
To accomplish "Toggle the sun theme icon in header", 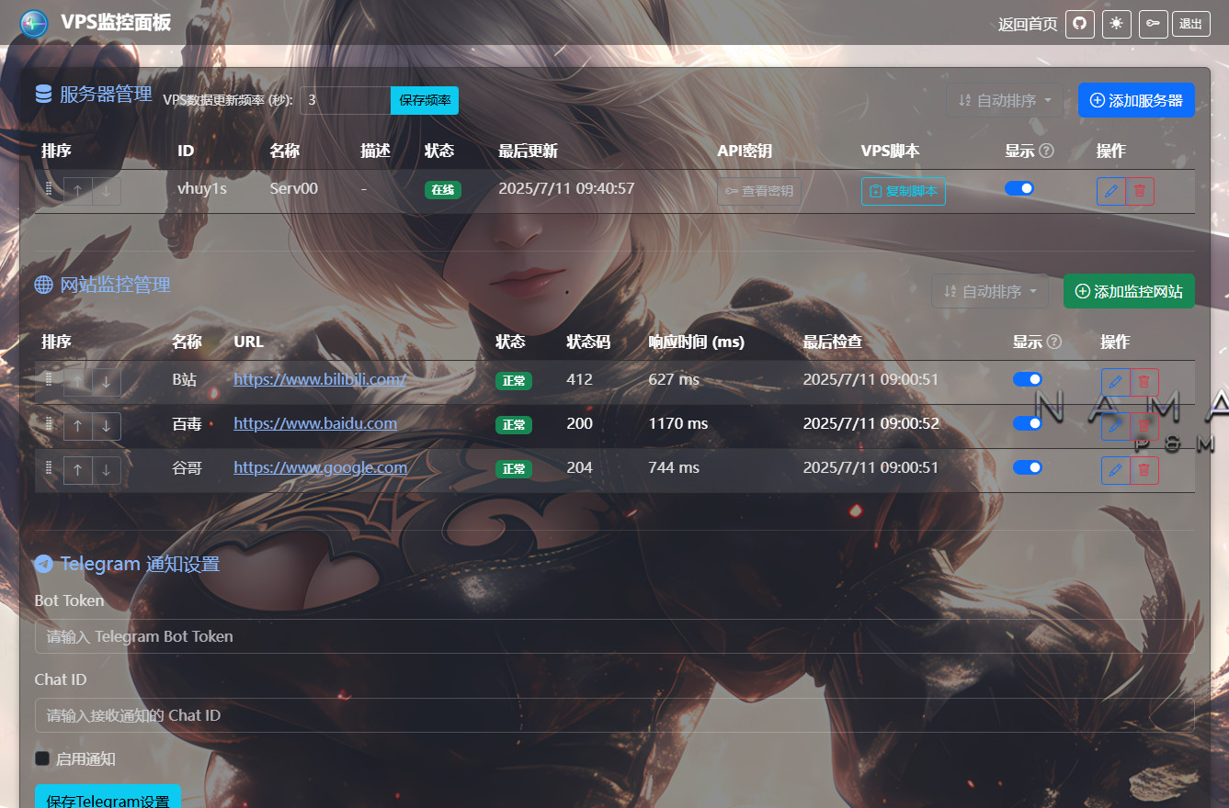I will (1117, 24).
